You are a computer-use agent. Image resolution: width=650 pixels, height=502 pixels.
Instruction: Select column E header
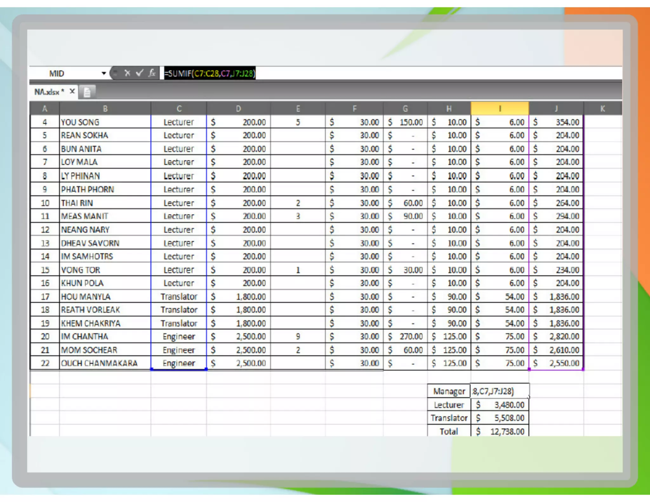tap(298, 109)
